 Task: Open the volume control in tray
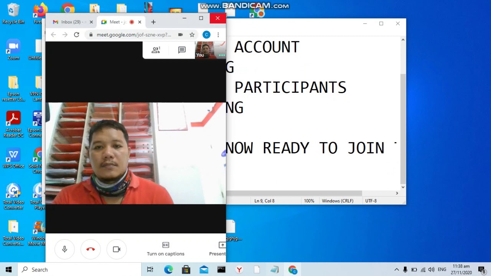point(432,269)
